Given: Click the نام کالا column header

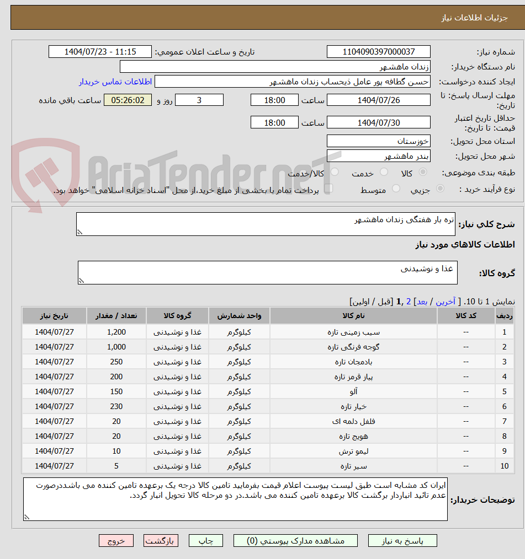Looking at the screenshot, I should coord(353,316).
